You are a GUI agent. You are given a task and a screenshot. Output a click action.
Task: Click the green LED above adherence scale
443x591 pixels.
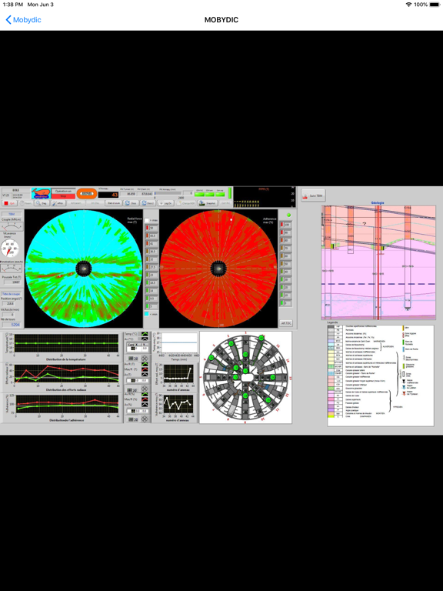[289, 215]
